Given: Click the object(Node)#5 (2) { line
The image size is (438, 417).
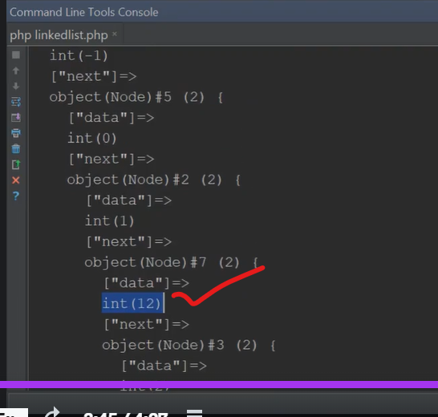Looking at the screenshot, I should pos(136,97).
